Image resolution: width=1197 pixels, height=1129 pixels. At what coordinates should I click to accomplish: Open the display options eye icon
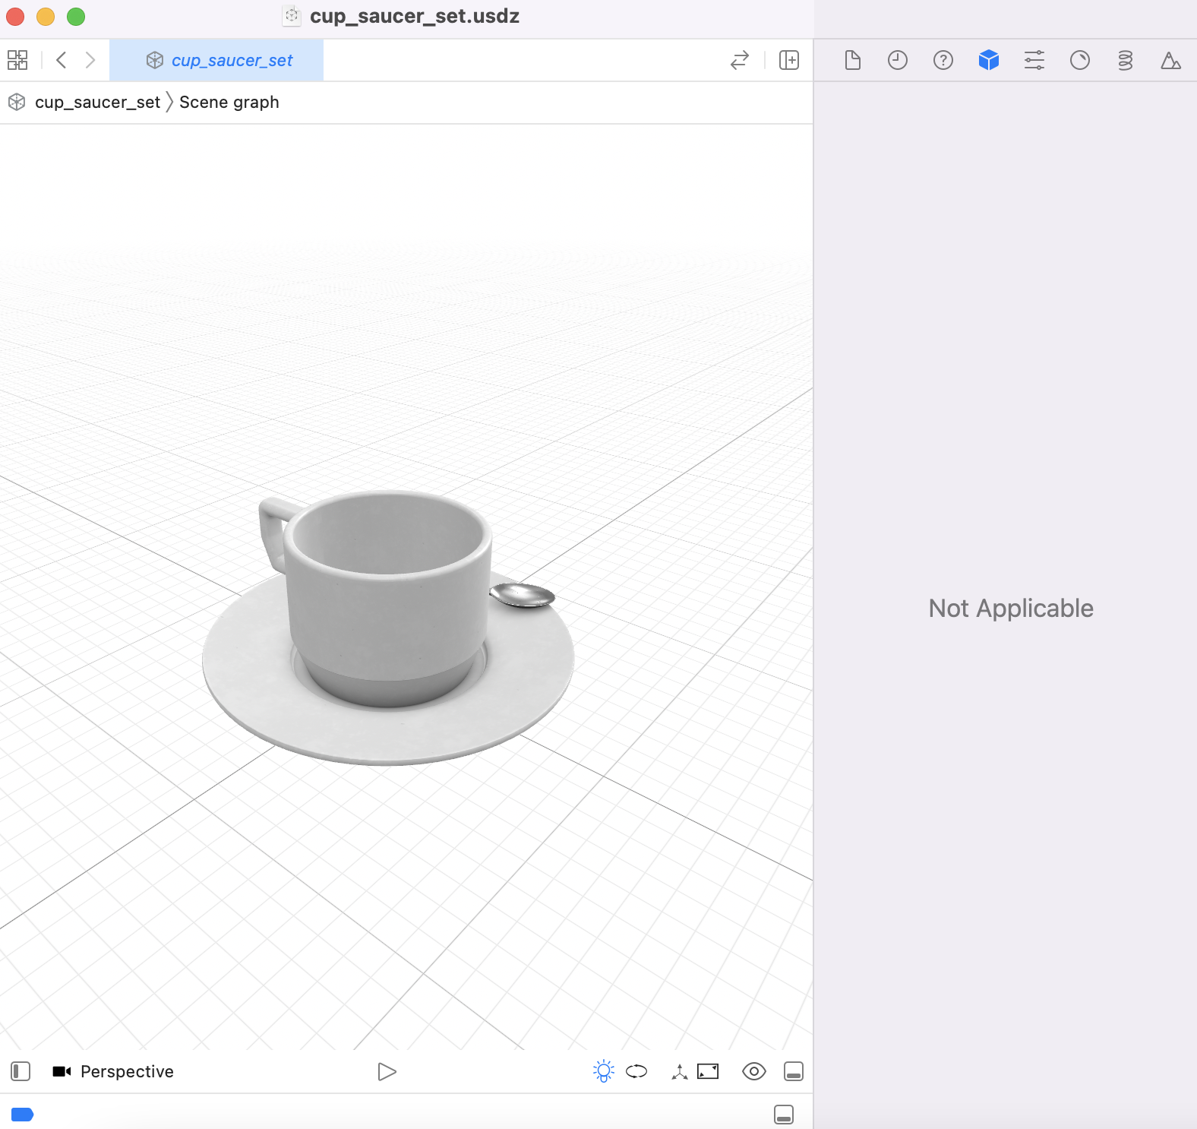click(754, 1071)
